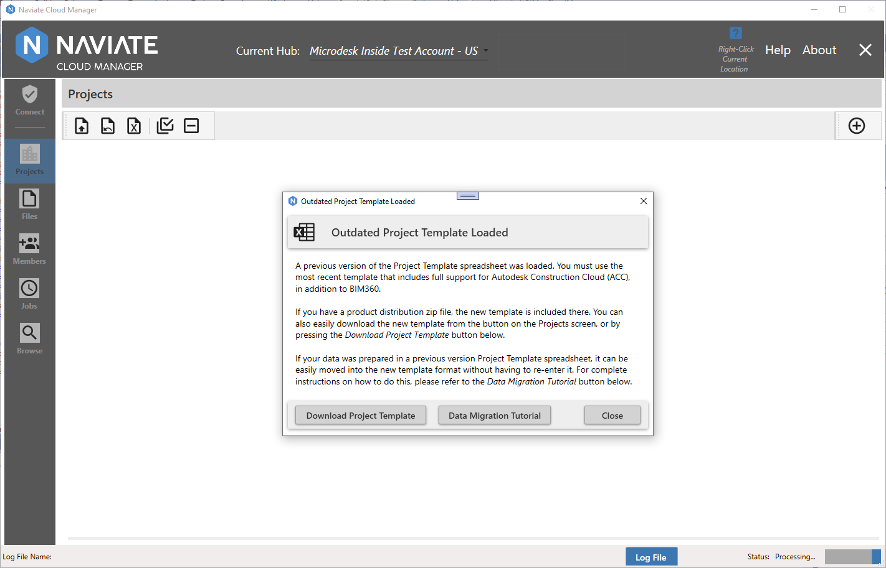Click the Right-Click Current Location help icon
Image resolution: width=886 pixels, height=568 pixels.
click(736, 33)
